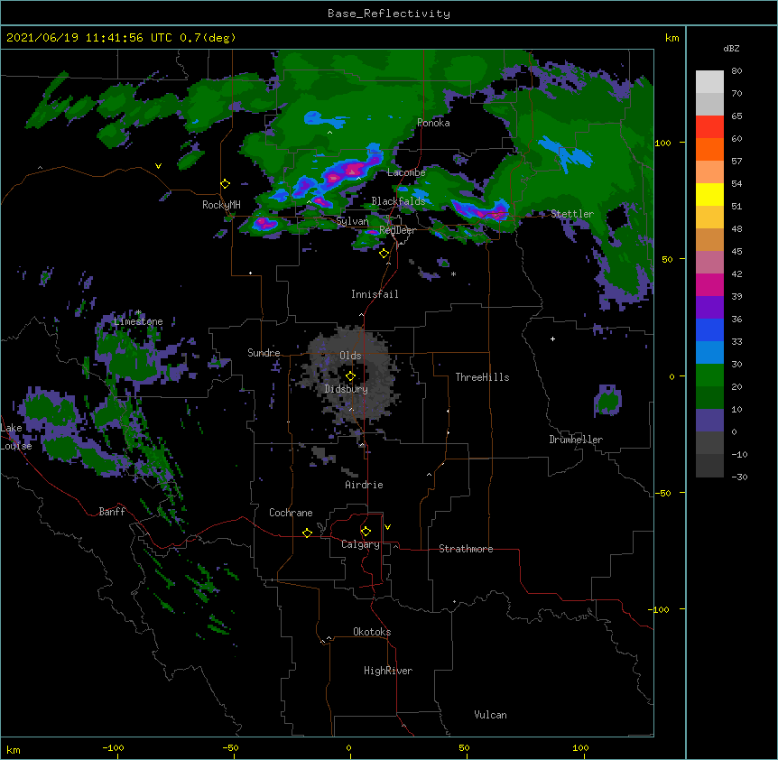Viewport: 778px width, 760px height.
Task: Select the Blackfalds label
Action: point(398,201)
